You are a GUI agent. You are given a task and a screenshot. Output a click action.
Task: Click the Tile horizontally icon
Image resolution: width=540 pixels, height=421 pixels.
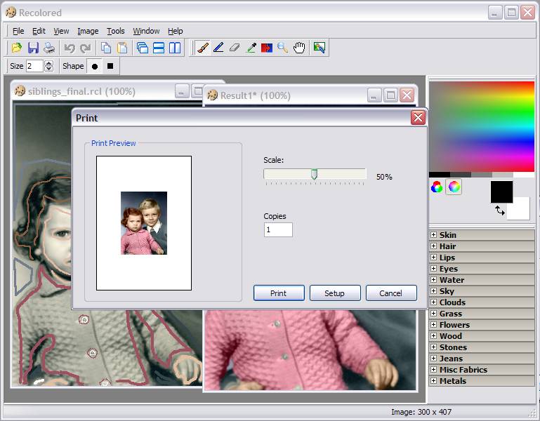159,48
